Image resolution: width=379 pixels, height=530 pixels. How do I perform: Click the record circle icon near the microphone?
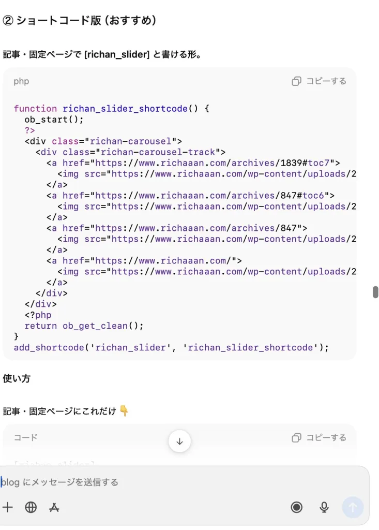click(x=296, y=507)
